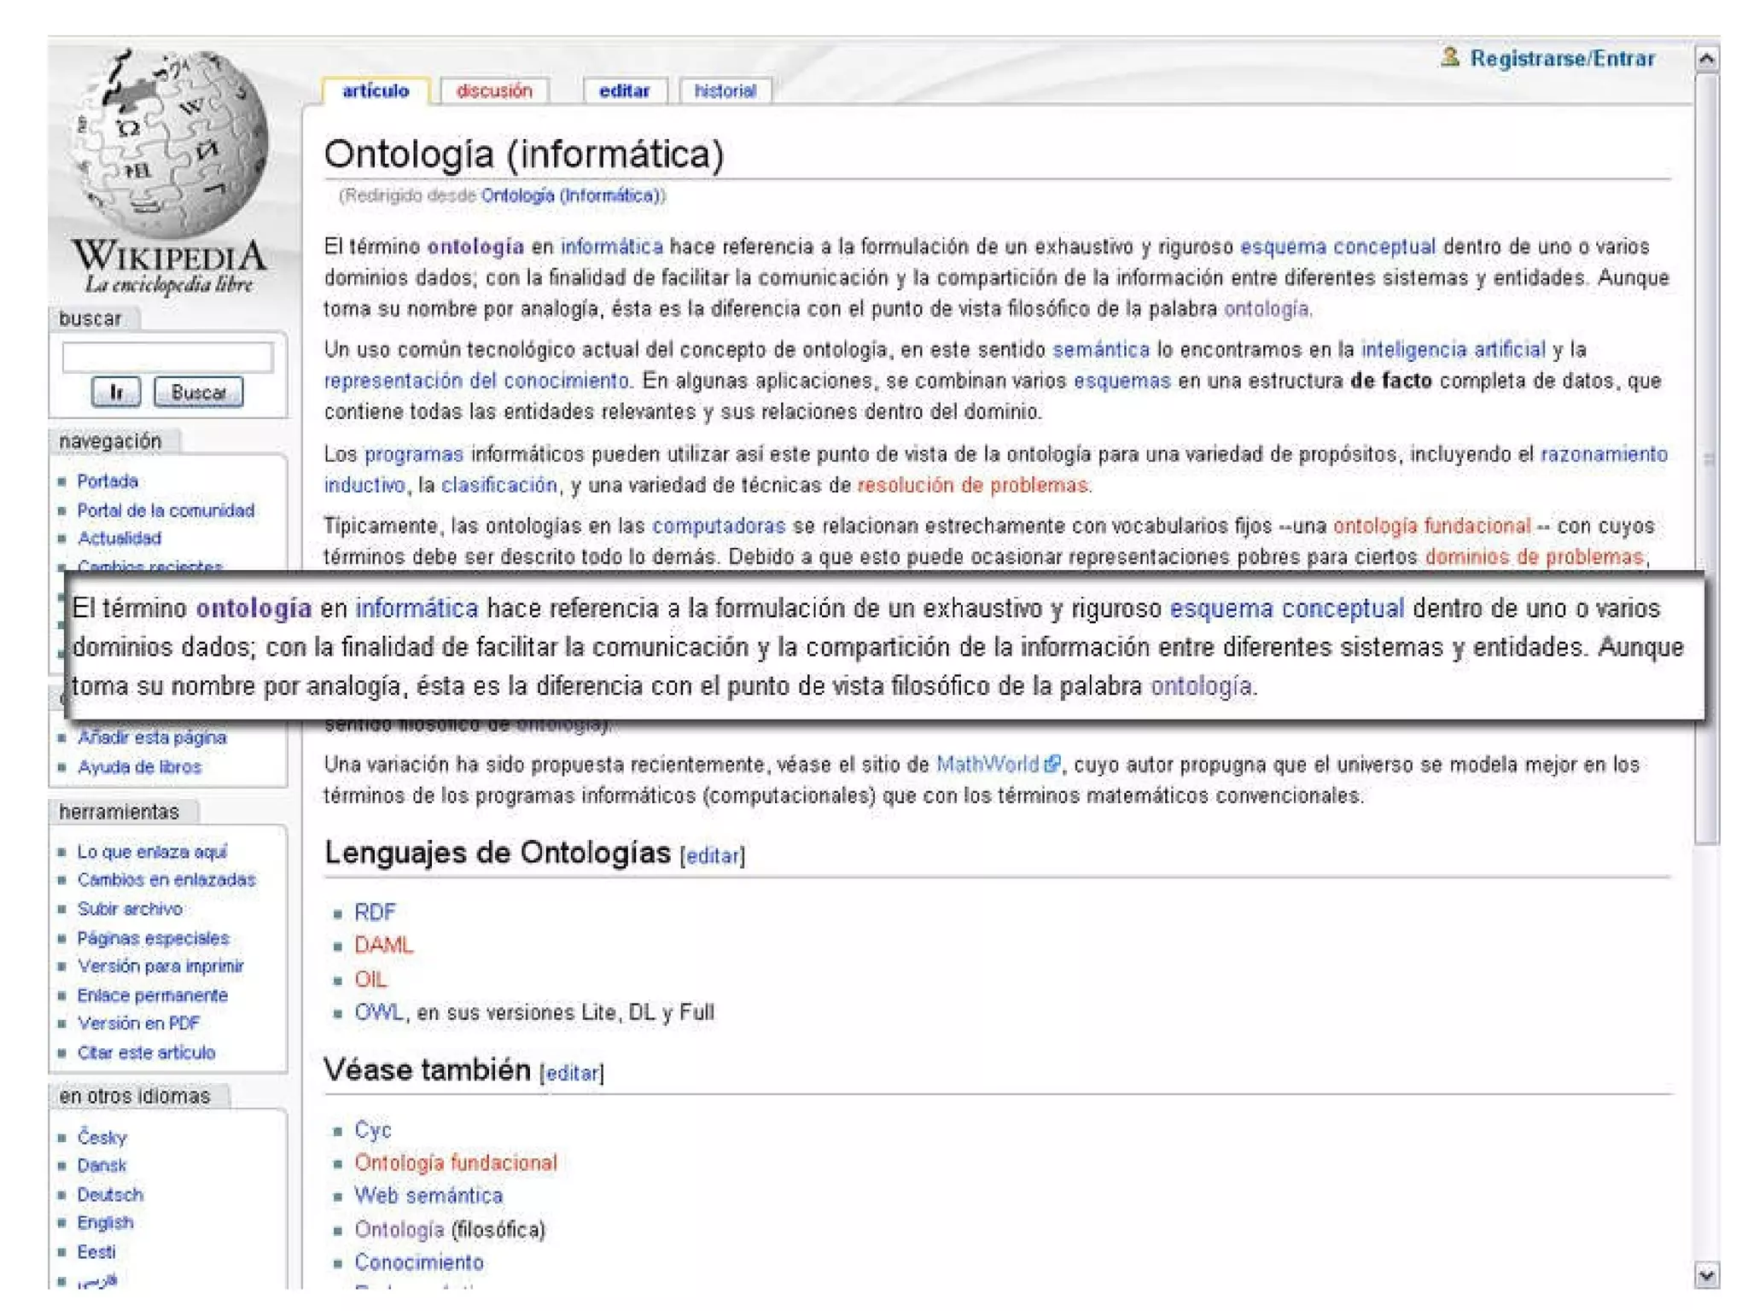This screenshot has width=1748, height=1311.
Task: Click the MathWorld external link icon
Action: pyautogui.click(x=1053, y=764)
